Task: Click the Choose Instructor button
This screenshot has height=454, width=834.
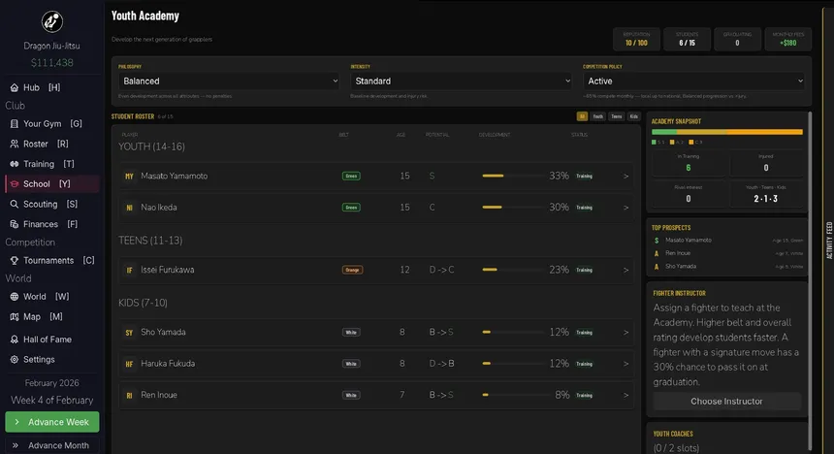Action: click(x=726, y=402)
